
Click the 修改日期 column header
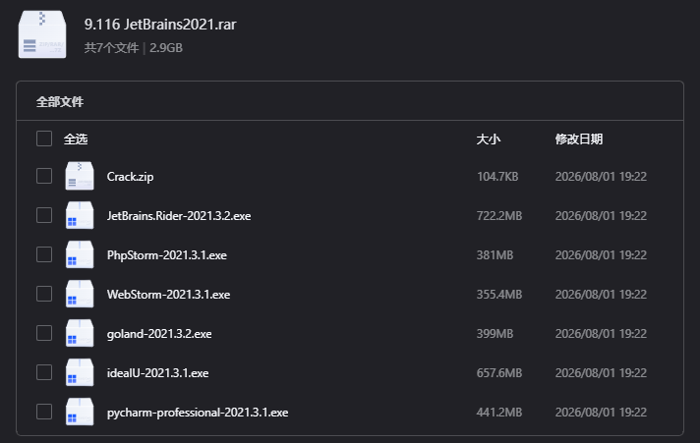click(578, 139)
